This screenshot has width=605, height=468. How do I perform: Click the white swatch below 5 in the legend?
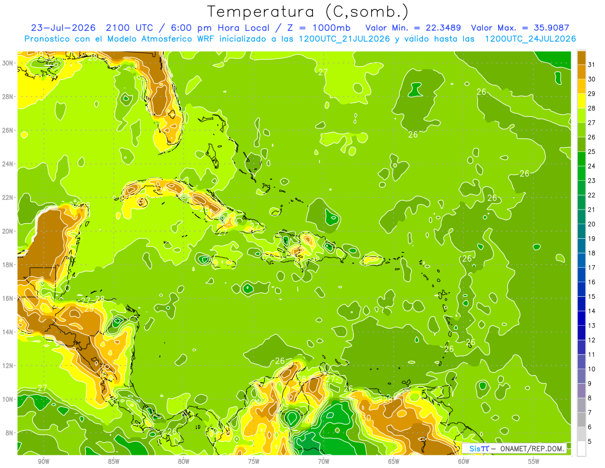coord(581,449)
